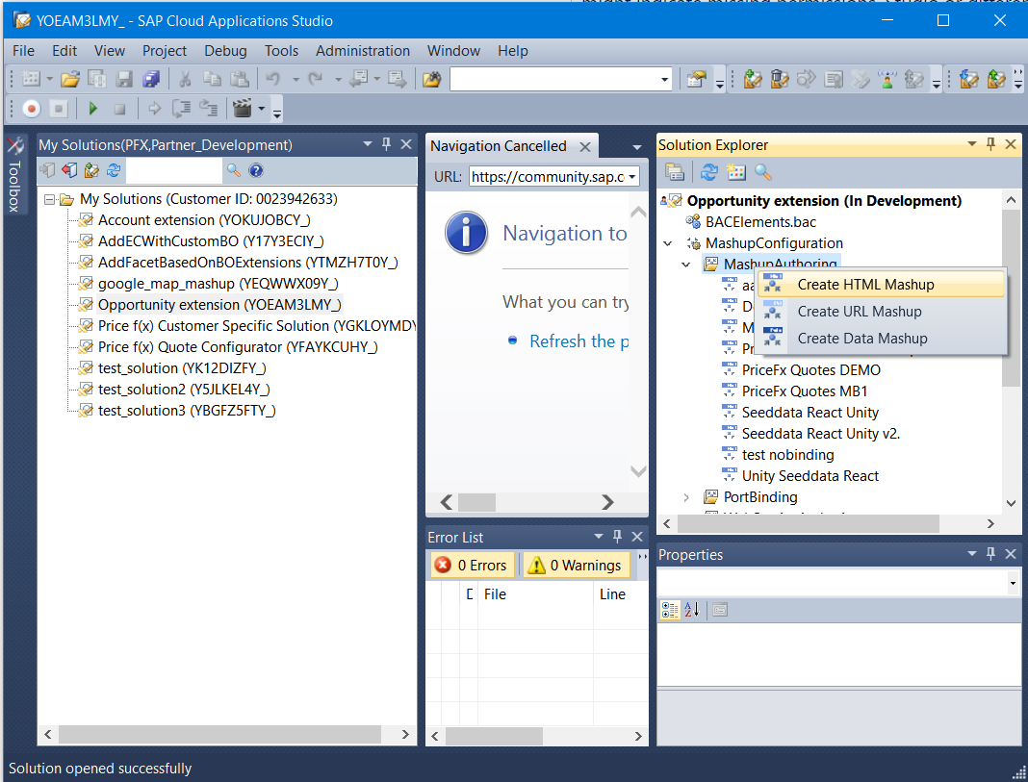The image size is (1028, 782).
Task: Click the refresh icon in My Solutions toolbar
Action: click(x=114, y=170)
